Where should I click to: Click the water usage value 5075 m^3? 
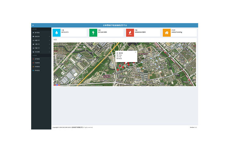65,32
